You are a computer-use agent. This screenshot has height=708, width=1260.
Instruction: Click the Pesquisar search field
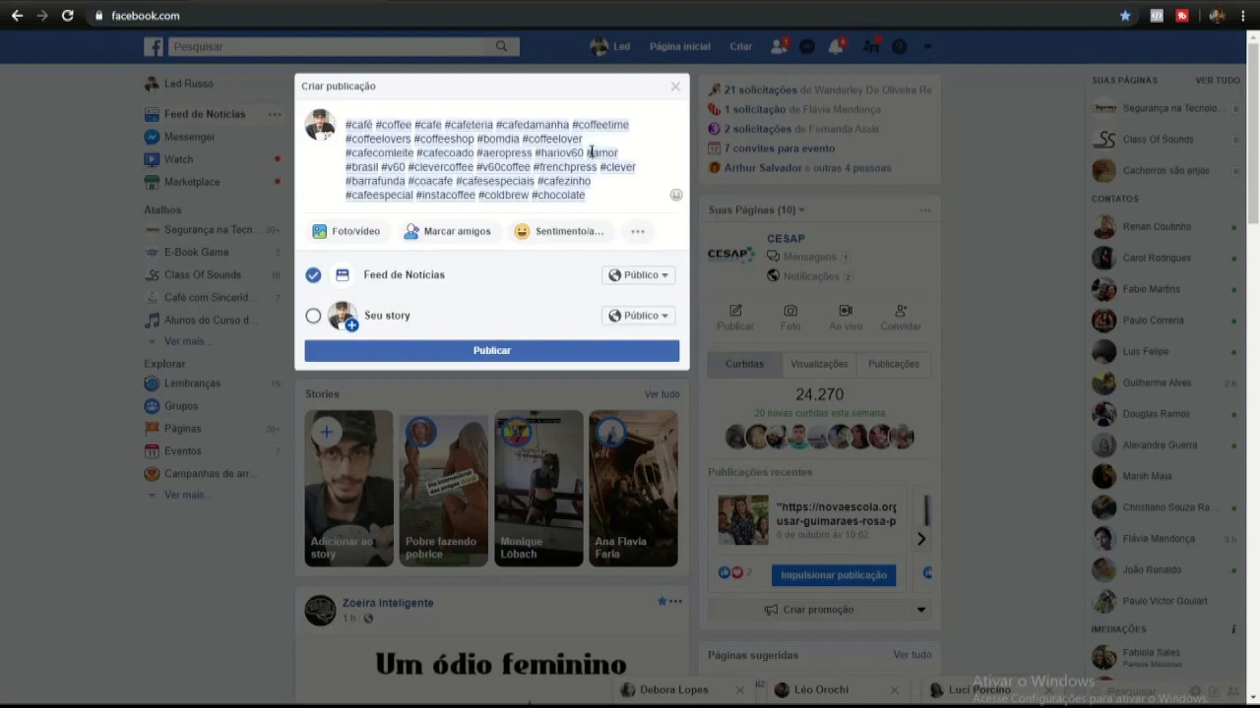click(x=328, y=46)
